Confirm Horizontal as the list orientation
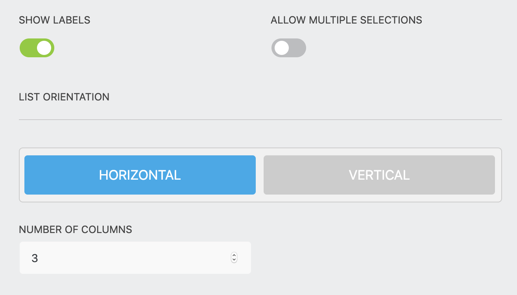517x295 pixels. (x=140, y=175)
